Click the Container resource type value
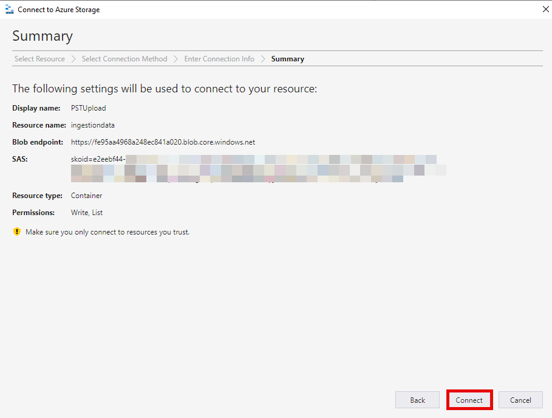This screenshot has height=418, width=552. tap(87, 196)
